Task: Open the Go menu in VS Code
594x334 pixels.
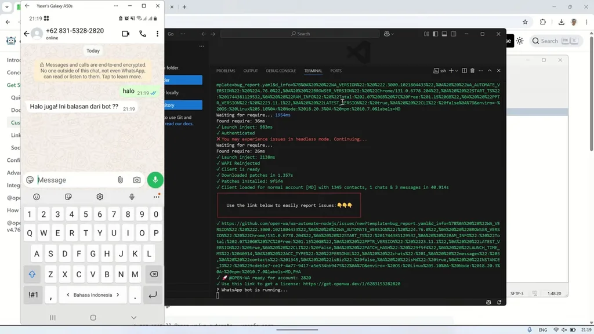Action: (171, 34)
